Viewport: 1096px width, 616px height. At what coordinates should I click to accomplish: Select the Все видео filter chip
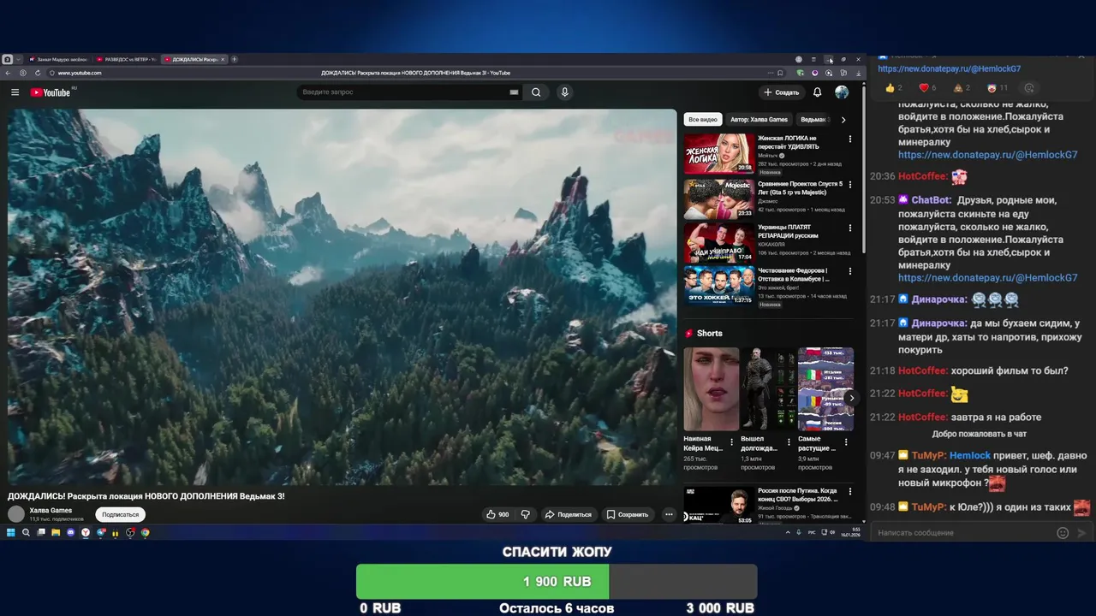tap(703, 120)
